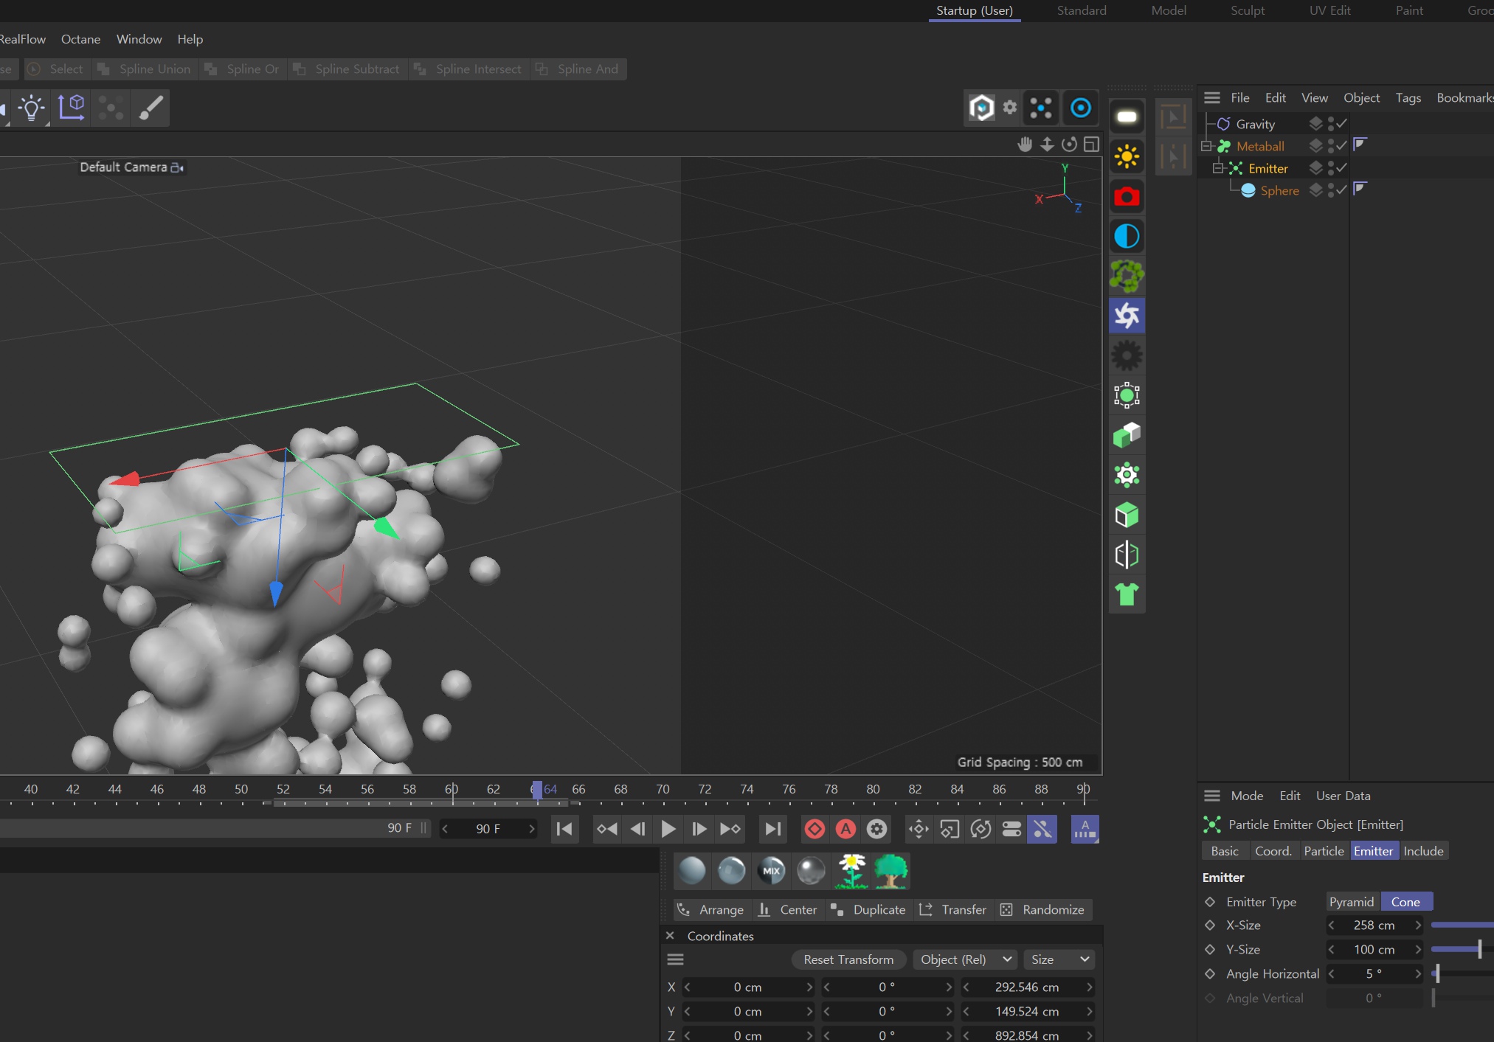Select the MIX material sphere

(x=771, y=871)
